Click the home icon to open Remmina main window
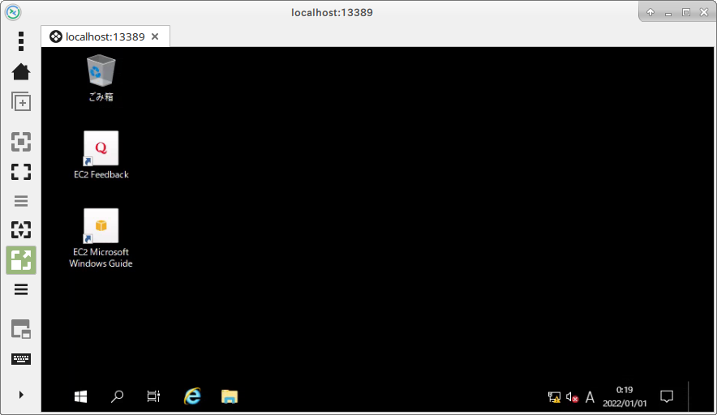 [21, 72]
